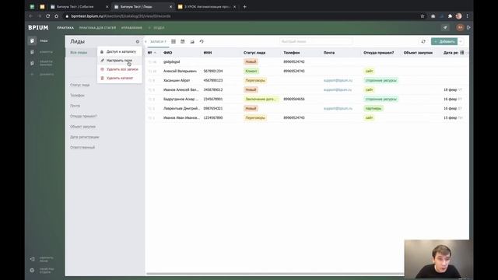Open the Лиды catalog settings gear
The image size is (498, 280).
click(138, 41)
